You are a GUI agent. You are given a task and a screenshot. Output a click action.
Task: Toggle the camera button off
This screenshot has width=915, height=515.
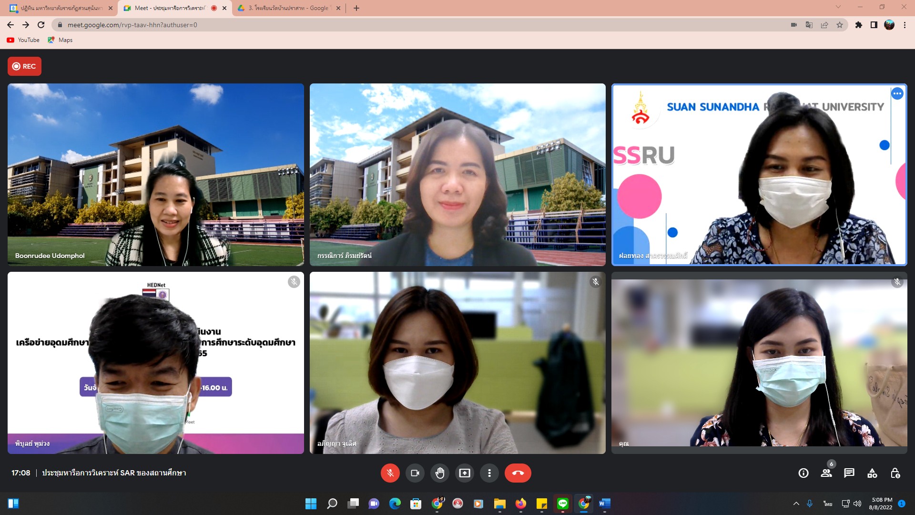coord(415,473)
